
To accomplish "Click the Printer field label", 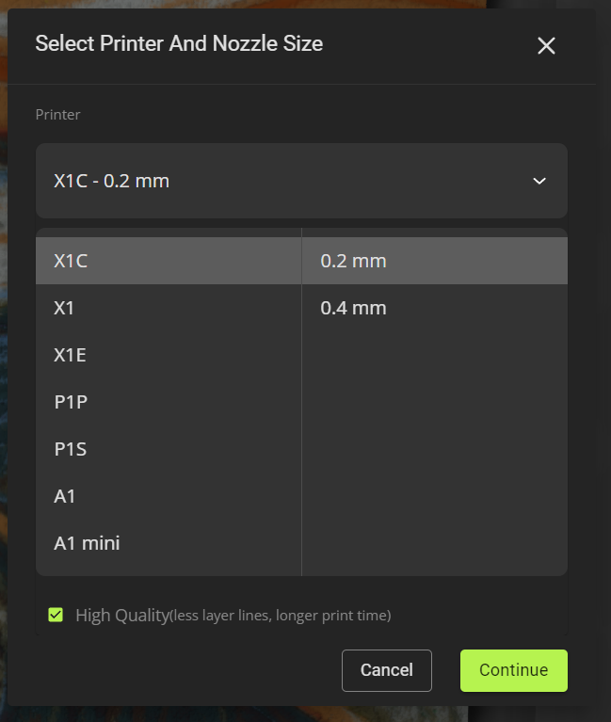I will pyautogui.click(x=58, y=114).
